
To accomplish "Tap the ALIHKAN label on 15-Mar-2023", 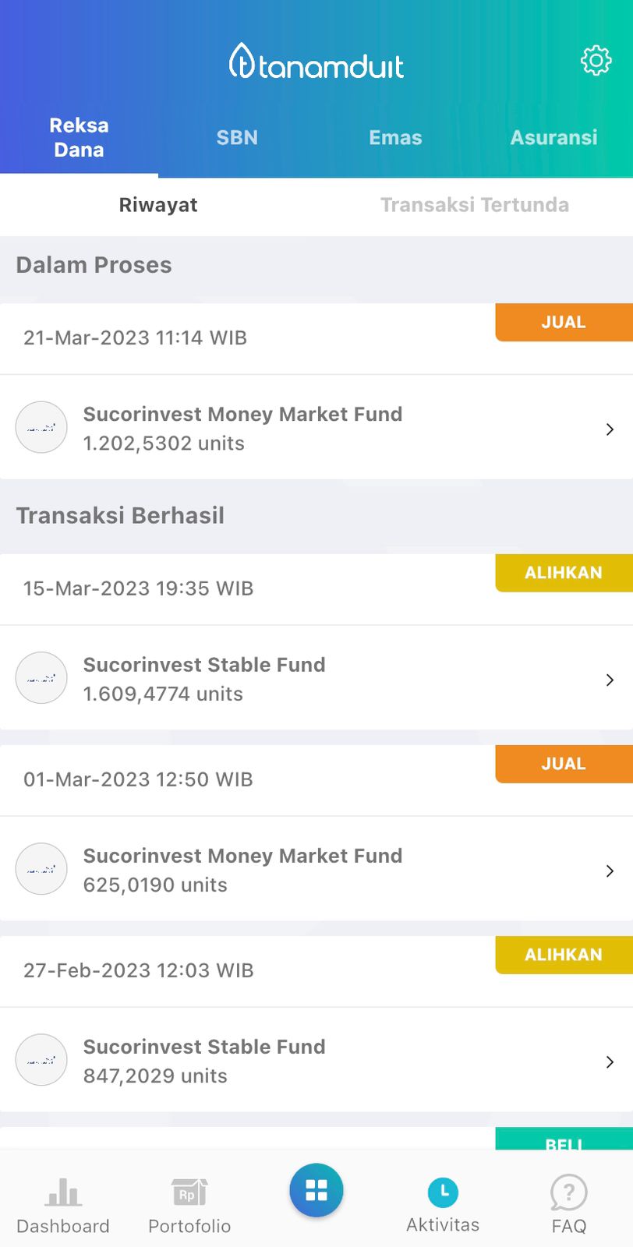I will tap(564, 573).
